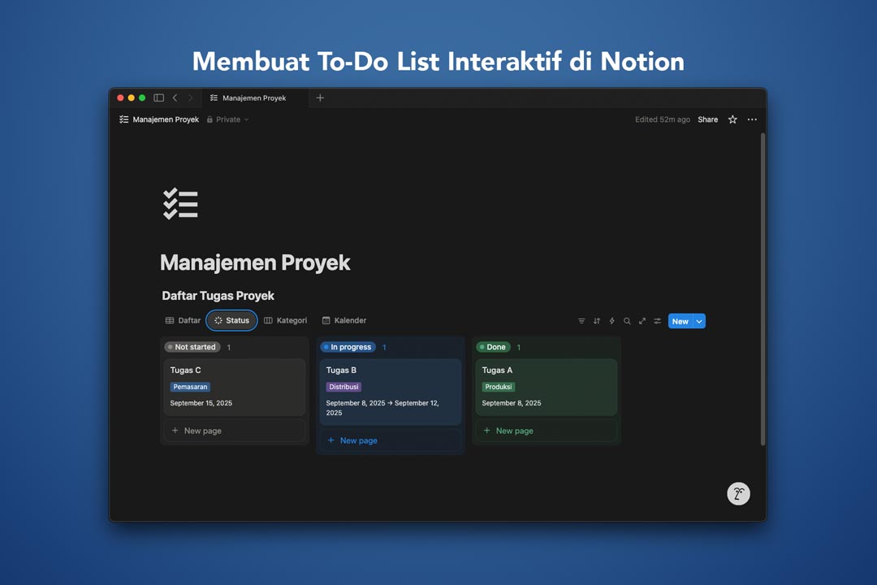
Task: Go forward with the right arrow
Action: [190, 97]
